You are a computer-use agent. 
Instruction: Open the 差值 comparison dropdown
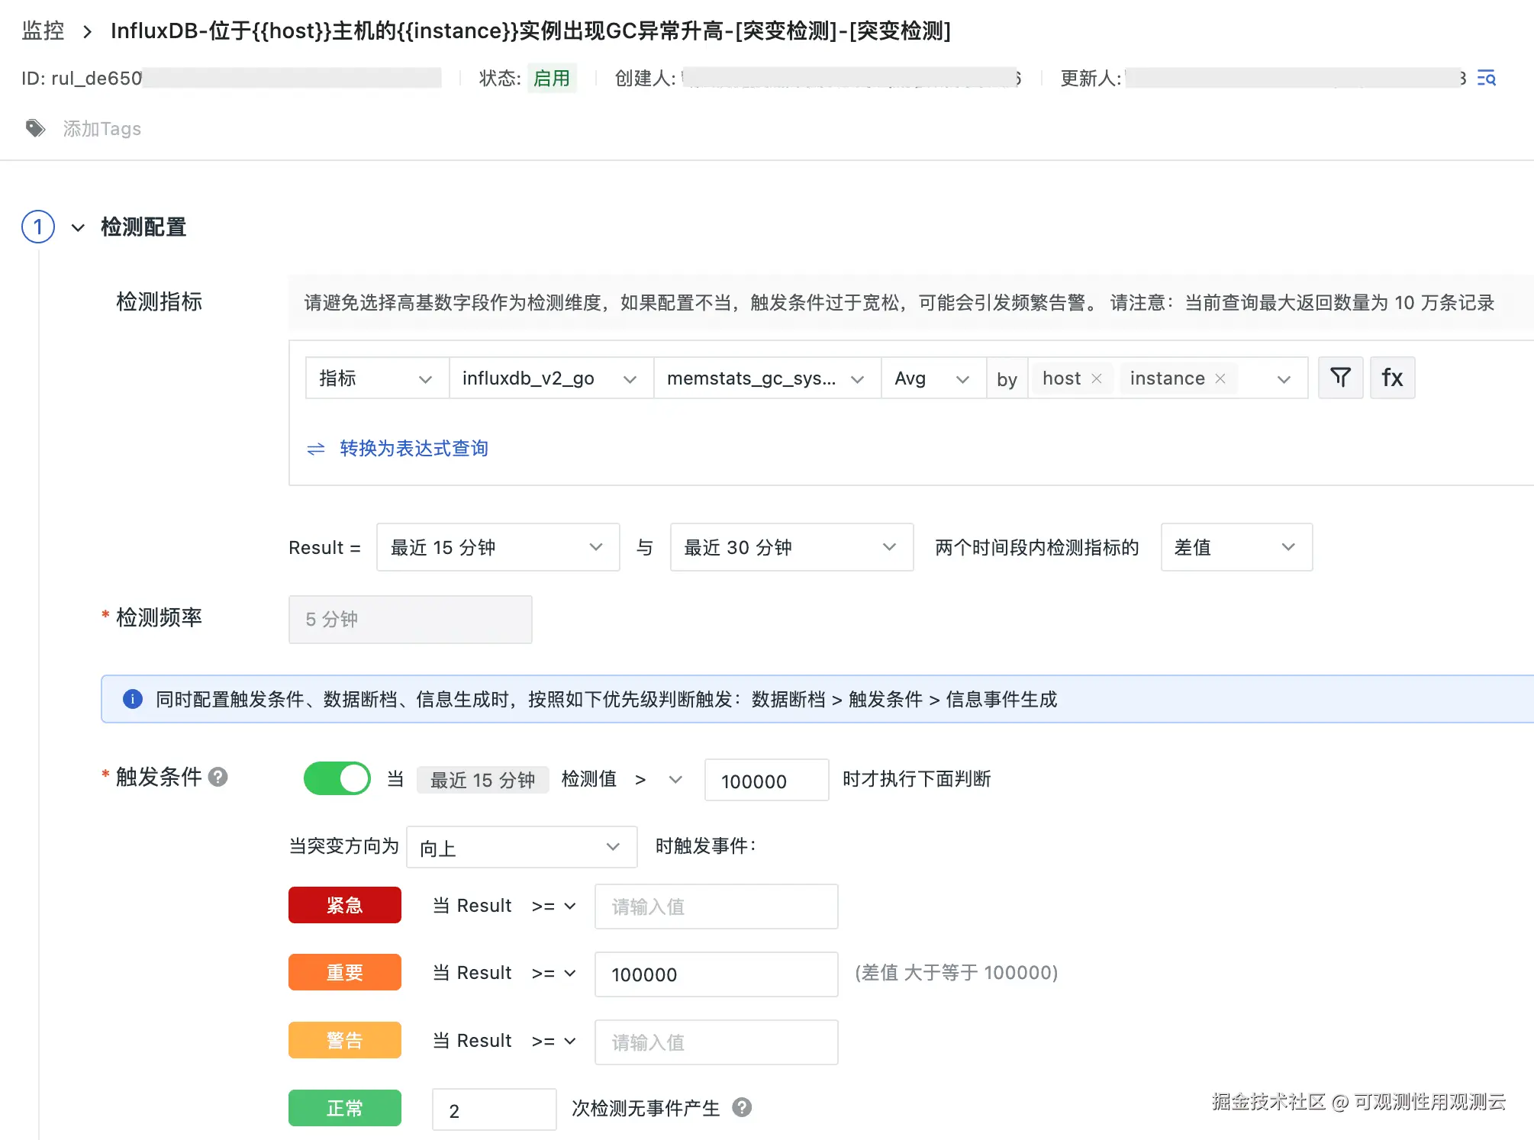click(x=1236, y=547)
